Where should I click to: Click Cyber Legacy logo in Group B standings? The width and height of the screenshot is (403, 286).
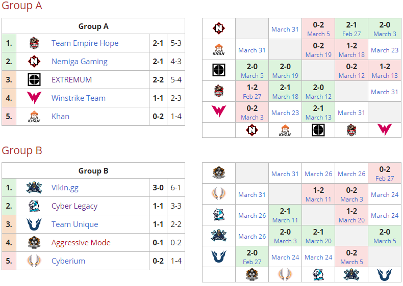point(34,206)
